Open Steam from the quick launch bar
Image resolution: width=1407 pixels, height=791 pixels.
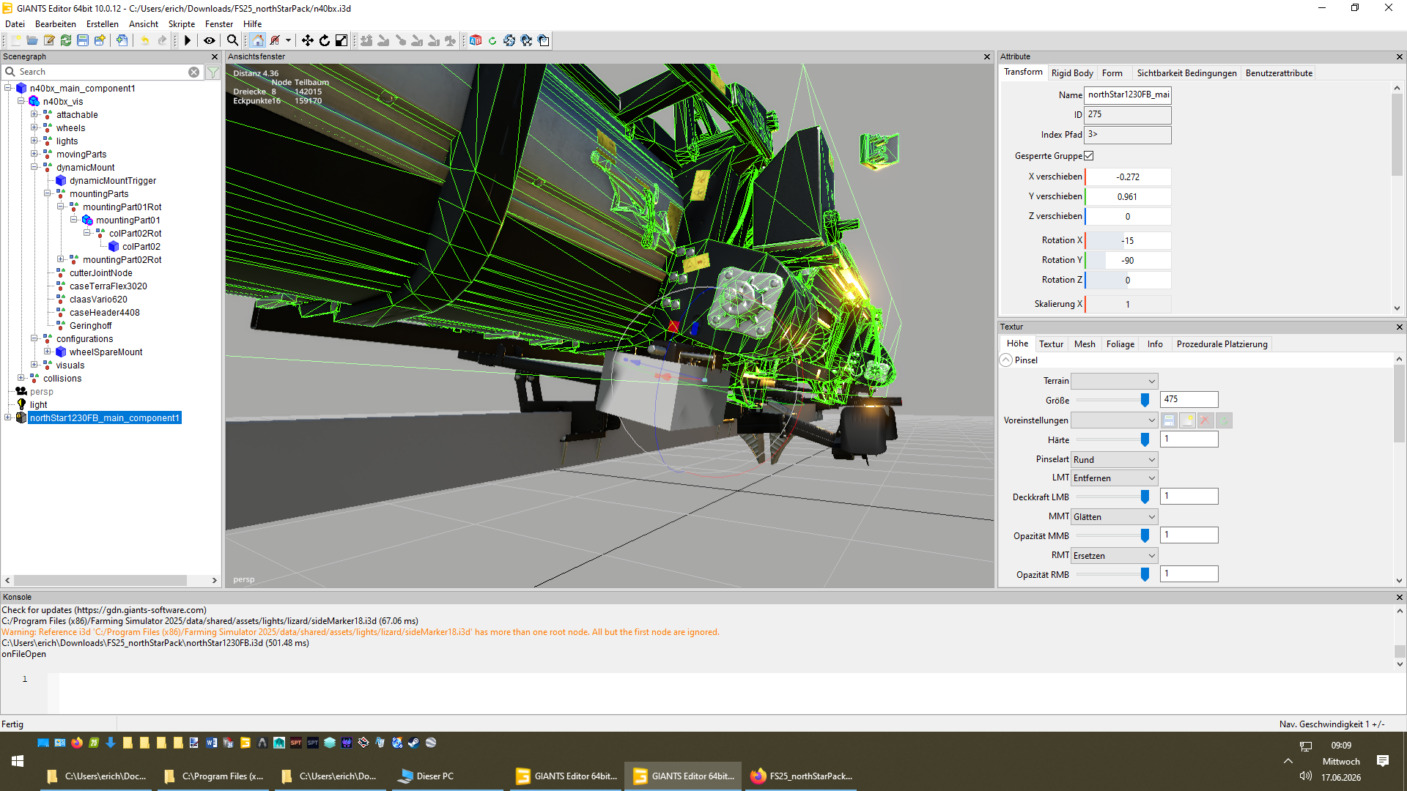[414, 743]
